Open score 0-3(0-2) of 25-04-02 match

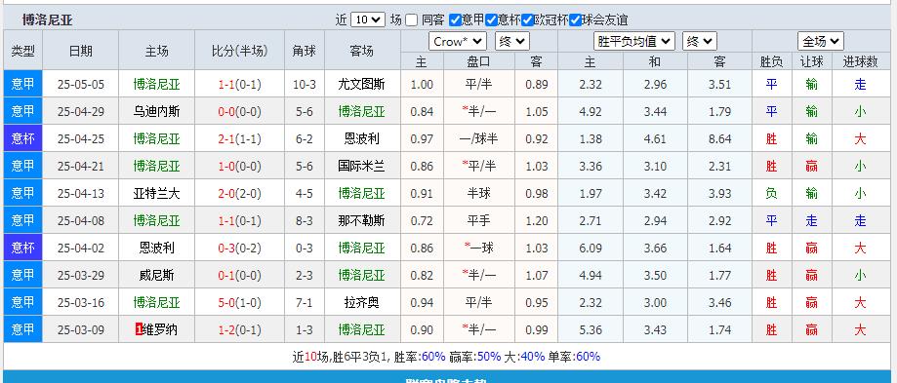coord(239,248)
